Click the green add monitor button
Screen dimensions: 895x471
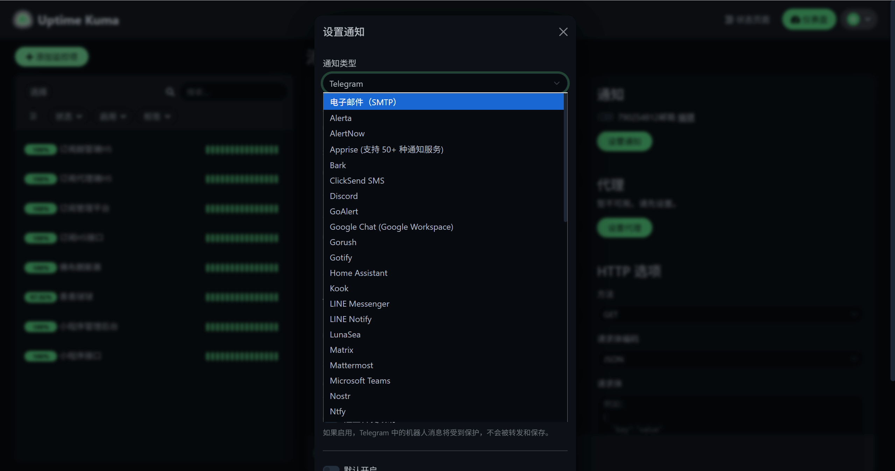[52, 57]
